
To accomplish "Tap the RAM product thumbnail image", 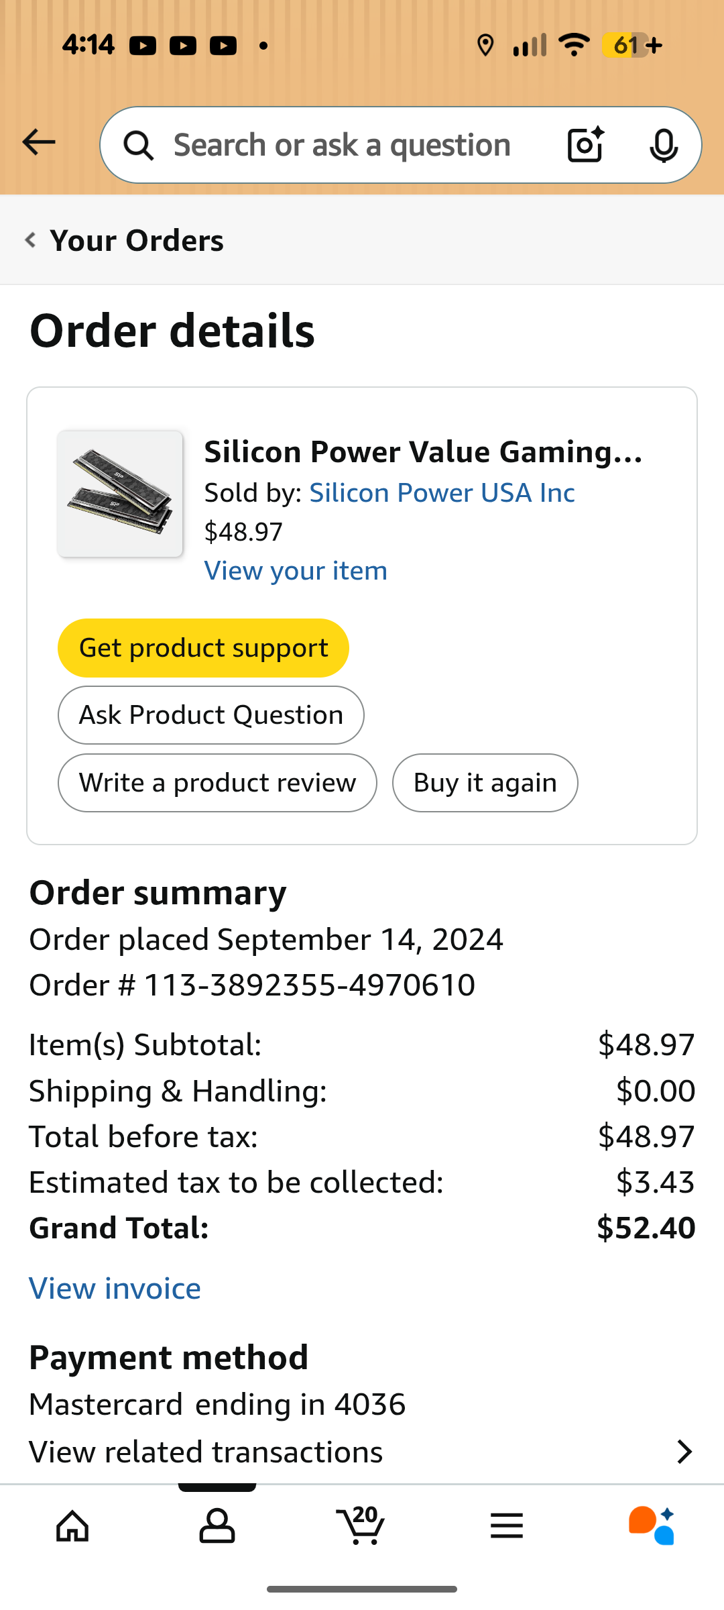I will tap(120, 494).
